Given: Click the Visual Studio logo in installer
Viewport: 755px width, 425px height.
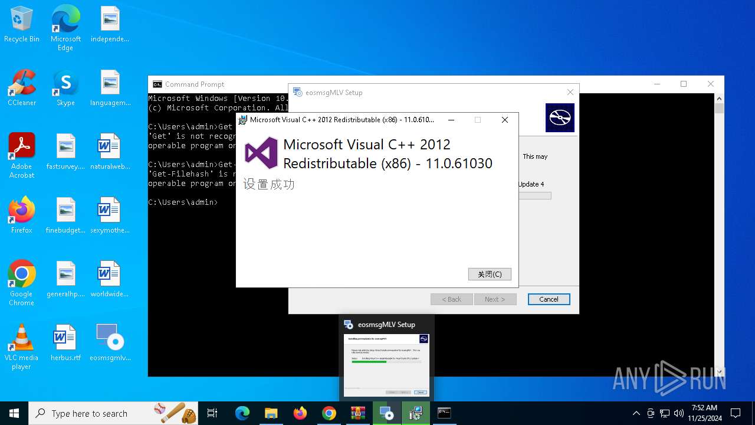Looking at the screenshot, I should tap(261, 153).
